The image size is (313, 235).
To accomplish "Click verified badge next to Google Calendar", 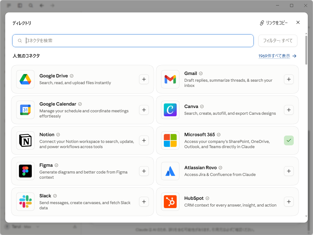I will click(x=80, y=104).
